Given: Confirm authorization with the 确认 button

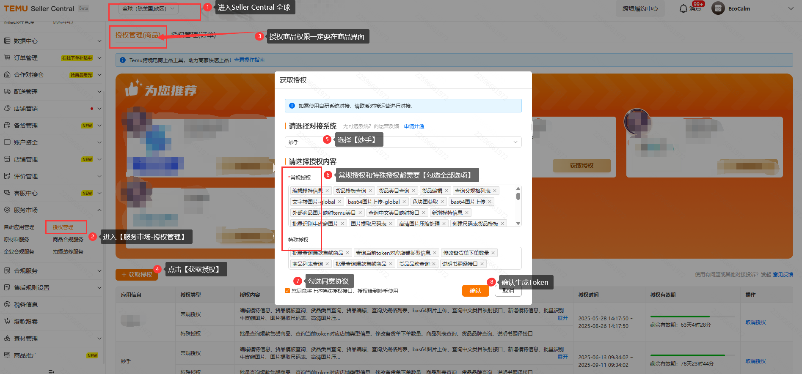Looking at the screenshot, I should (x=475, y=291).
